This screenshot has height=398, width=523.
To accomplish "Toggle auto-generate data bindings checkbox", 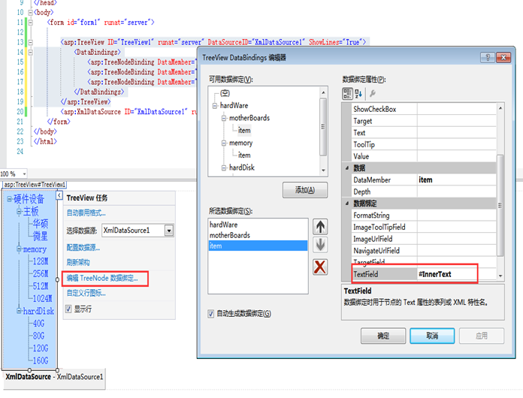I will coord(213,313).
